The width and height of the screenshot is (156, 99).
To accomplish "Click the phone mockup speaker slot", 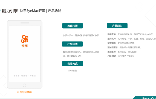I will click(25, 23).
